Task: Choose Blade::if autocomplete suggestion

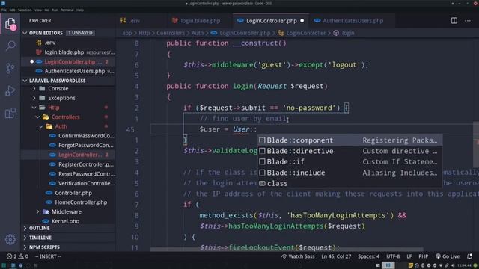Action: point(350,161)
